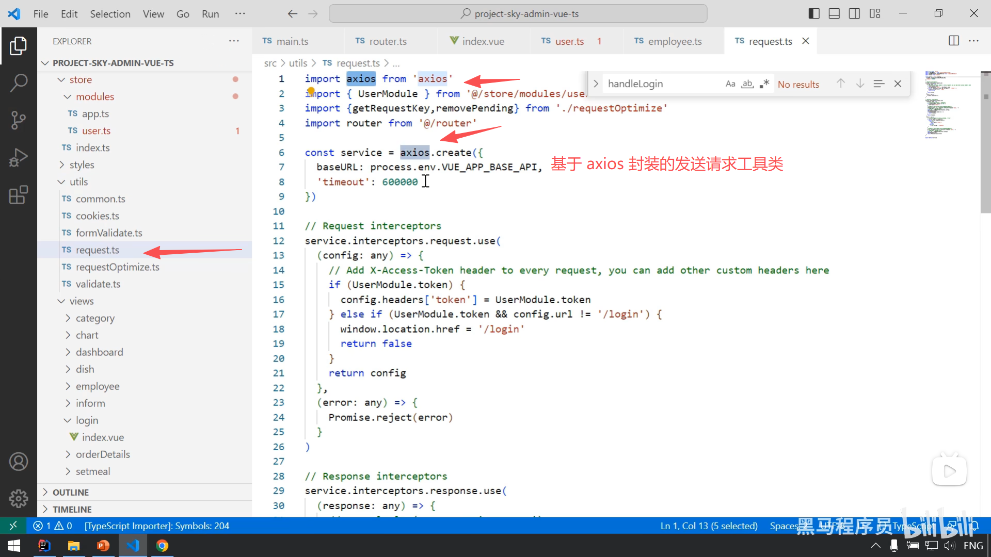Click errors and warnings status indicator
Screen dimensions: 991x557
53,526
